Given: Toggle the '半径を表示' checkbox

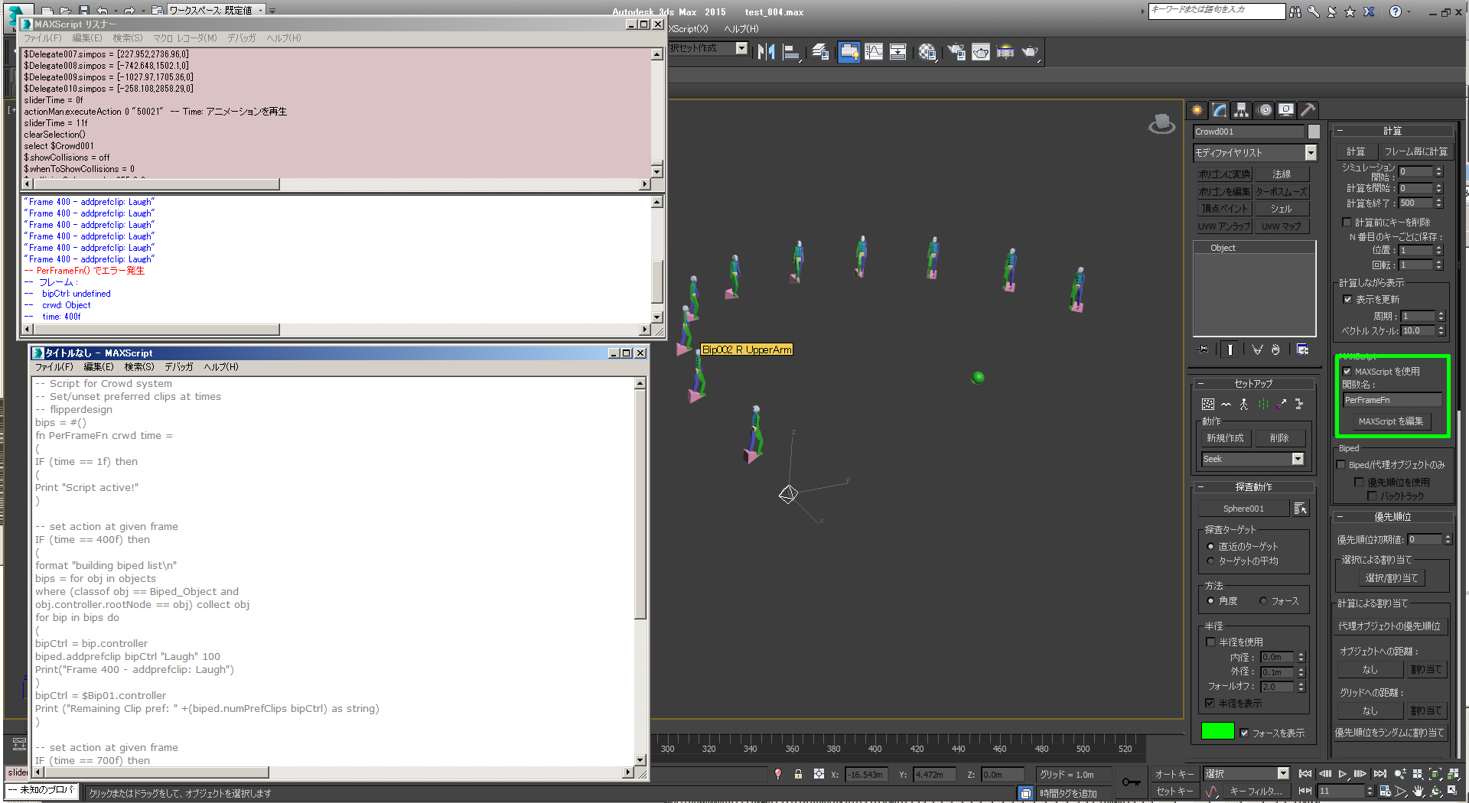Looking at the screenshot, I should coord(1210,704).
